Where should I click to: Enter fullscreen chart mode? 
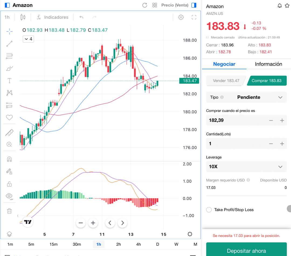(194, 17)
